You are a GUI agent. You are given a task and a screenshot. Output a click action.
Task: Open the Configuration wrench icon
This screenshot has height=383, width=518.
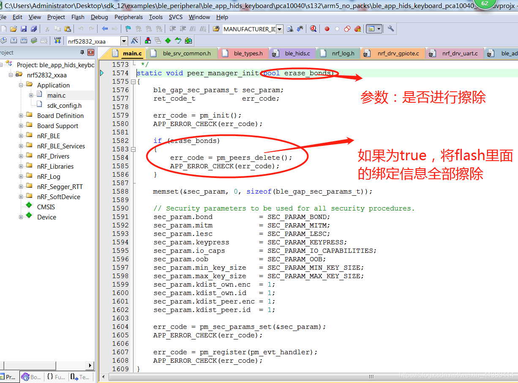tap(391, 29)
